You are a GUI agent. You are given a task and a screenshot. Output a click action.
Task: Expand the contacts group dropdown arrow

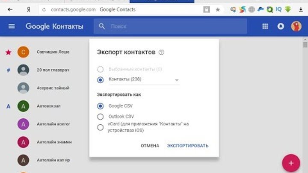(176, 80)
